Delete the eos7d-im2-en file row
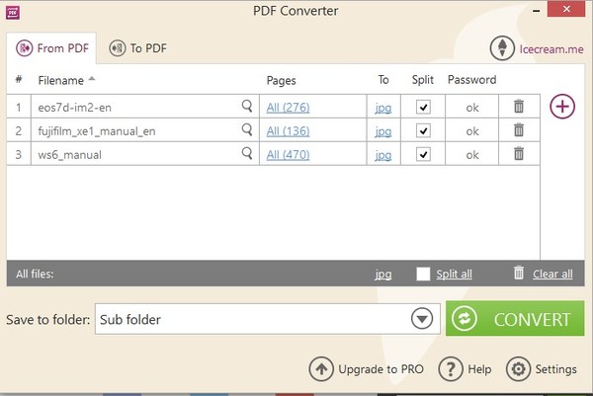593x396 pixels. [x=519, y=107]
